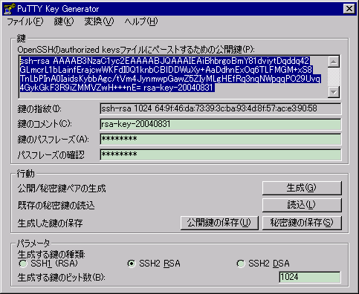
Task: Click the label 既存の秘密鍵の読込
Action: coord(56,206)
